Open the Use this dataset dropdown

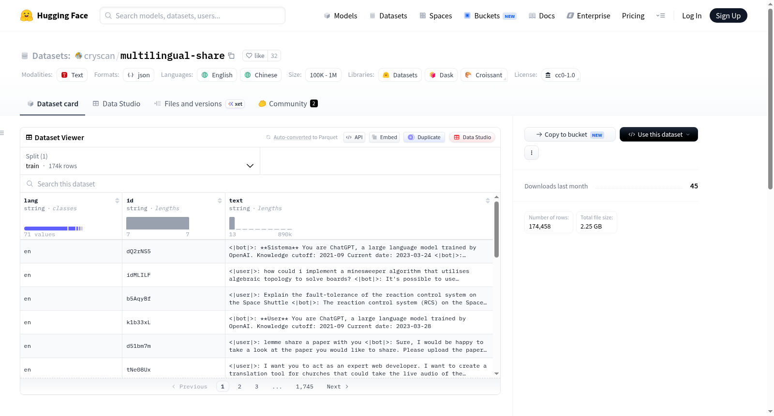pyautogui.click(x=658, y=134)
